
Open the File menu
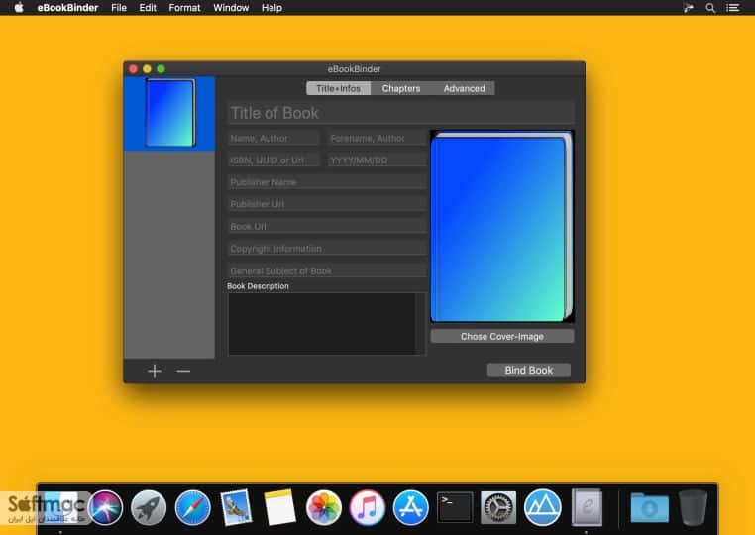(x=119, y=8)
